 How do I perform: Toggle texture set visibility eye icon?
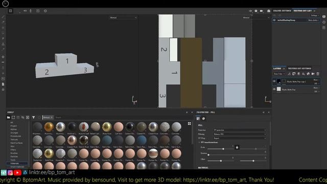click(x=274, y=20)
